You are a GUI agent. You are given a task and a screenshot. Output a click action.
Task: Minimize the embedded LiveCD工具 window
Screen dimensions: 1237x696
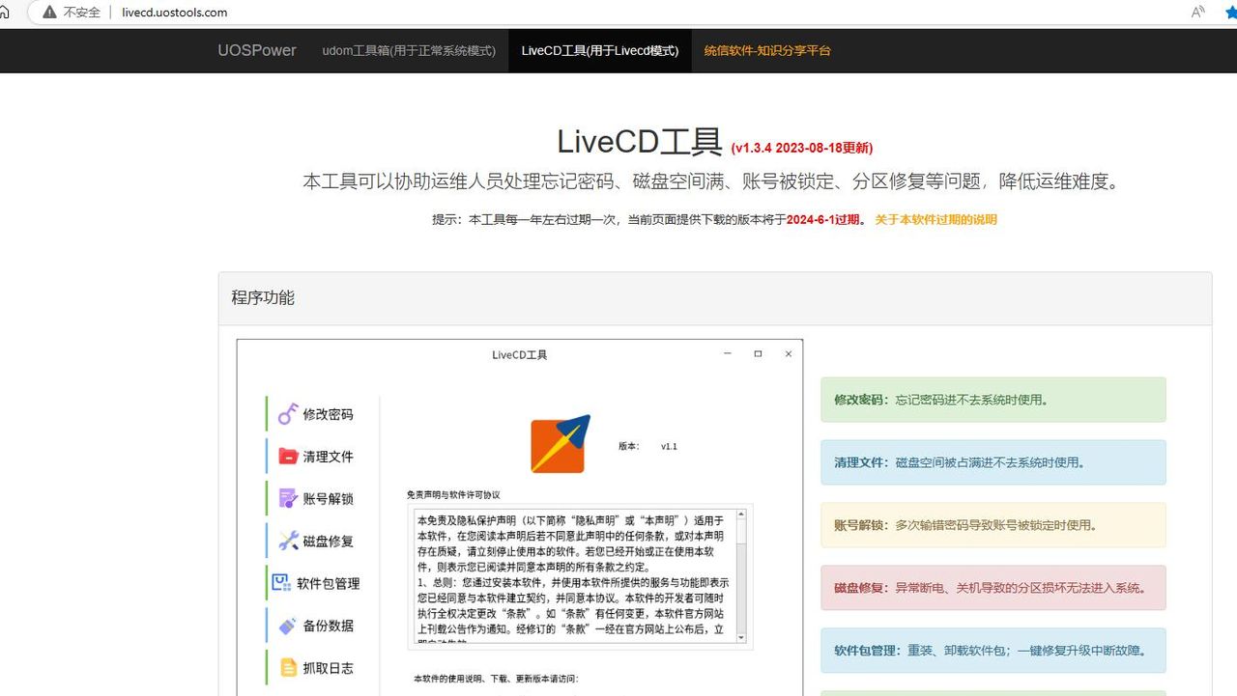pos(728,354)
